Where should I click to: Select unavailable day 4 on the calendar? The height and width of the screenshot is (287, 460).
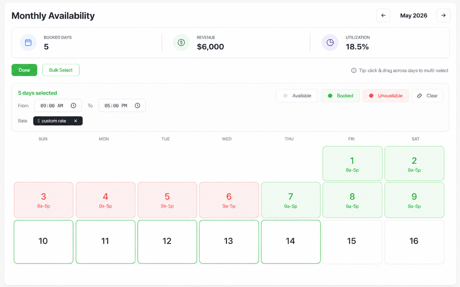[x=106, y=200]
